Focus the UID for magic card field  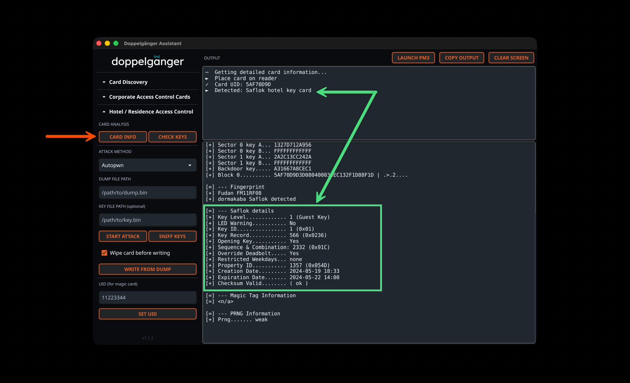point(147,298)
